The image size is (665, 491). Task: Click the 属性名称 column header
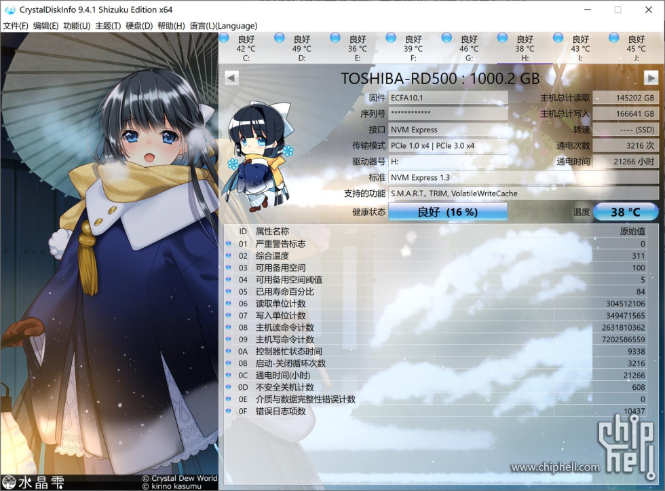pos(272,232)
